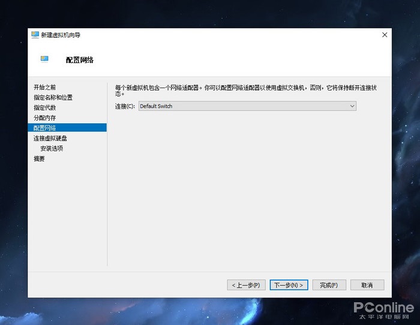Click the 上一步(P) button
Screen dimensions: 420x325
[246, 285]
